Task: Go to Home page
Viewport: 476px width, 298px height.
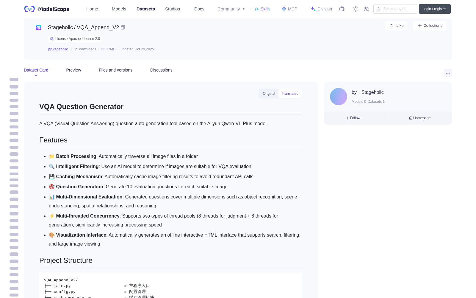Action: tap(92, 9)
